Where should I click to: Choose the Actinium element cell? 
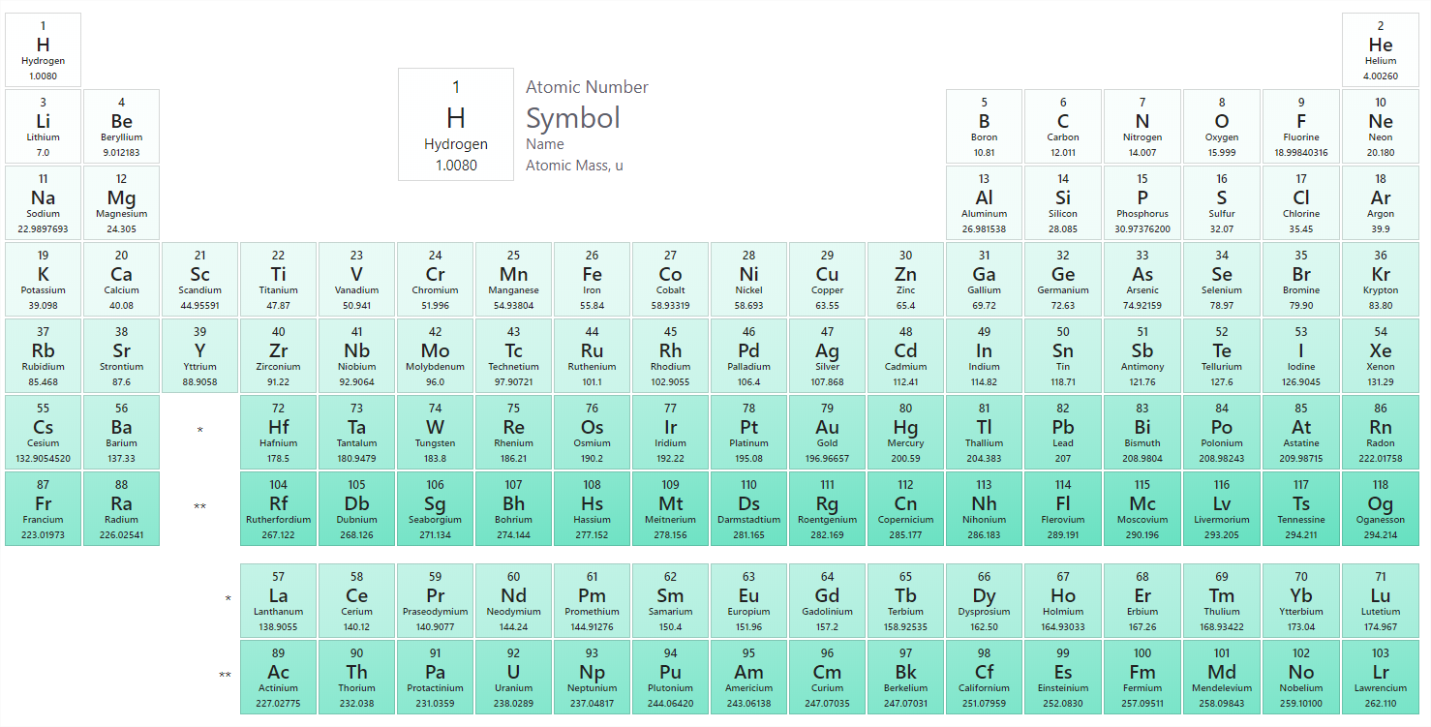click(x=278, y=677)
